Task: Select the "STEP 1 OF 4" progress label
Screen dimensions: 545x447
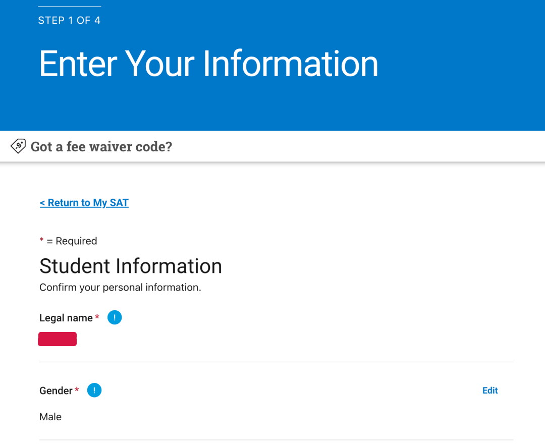Action: pyautogui.click(x=69, y=21)
